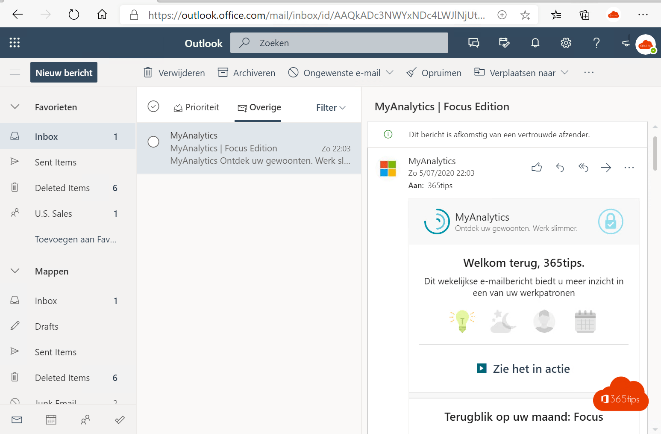
Task: Switch to Calendar module icon
Action: coord(51,420)
